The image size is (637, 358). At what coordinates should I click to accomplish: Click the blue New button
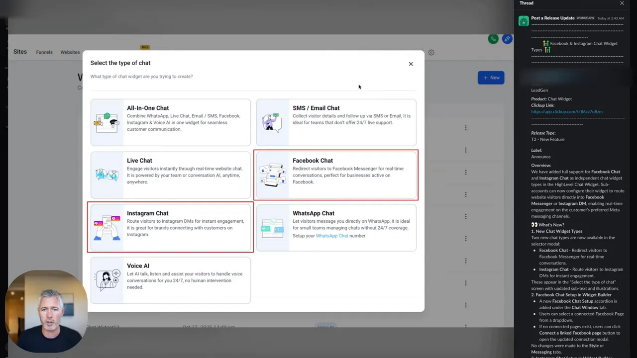pyautogui.click(x=491, y=78)
